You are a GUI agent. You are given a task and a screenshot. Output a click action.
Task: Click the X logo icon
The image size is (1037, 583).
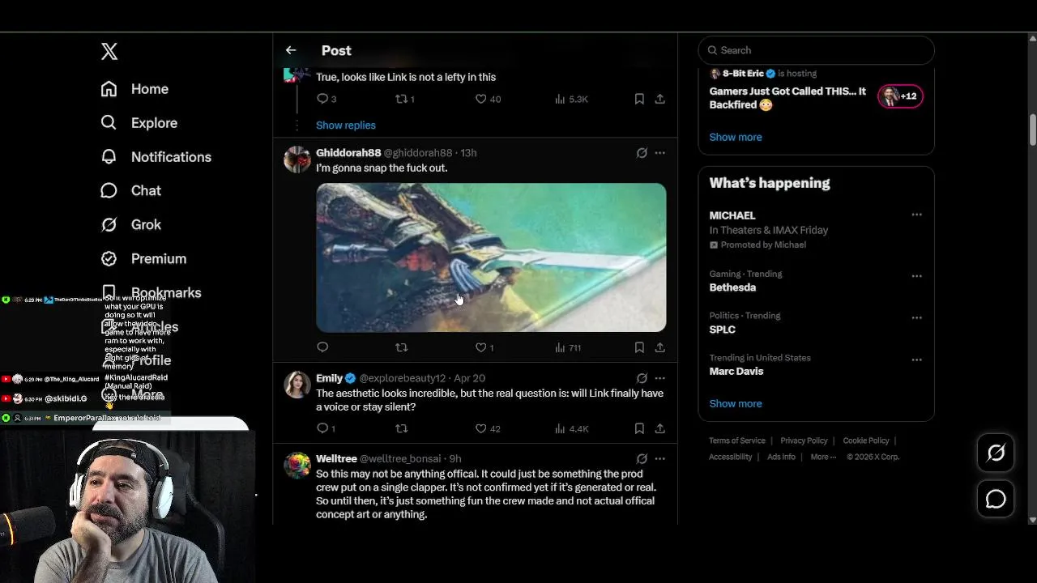coord(109,52)
